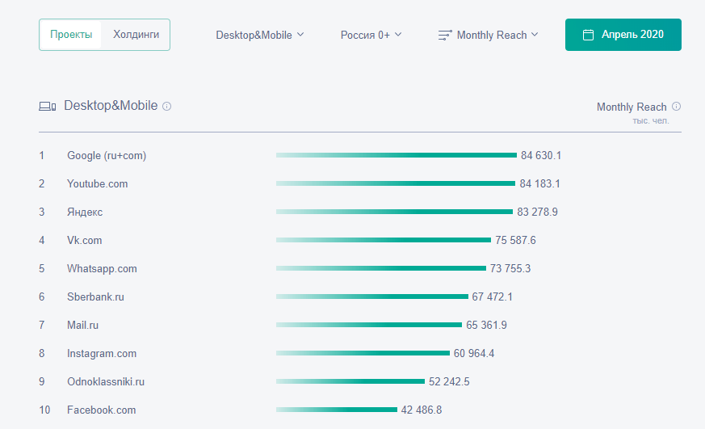
Task: Click the Sberbank.ru reach bar
Action: 371,297
